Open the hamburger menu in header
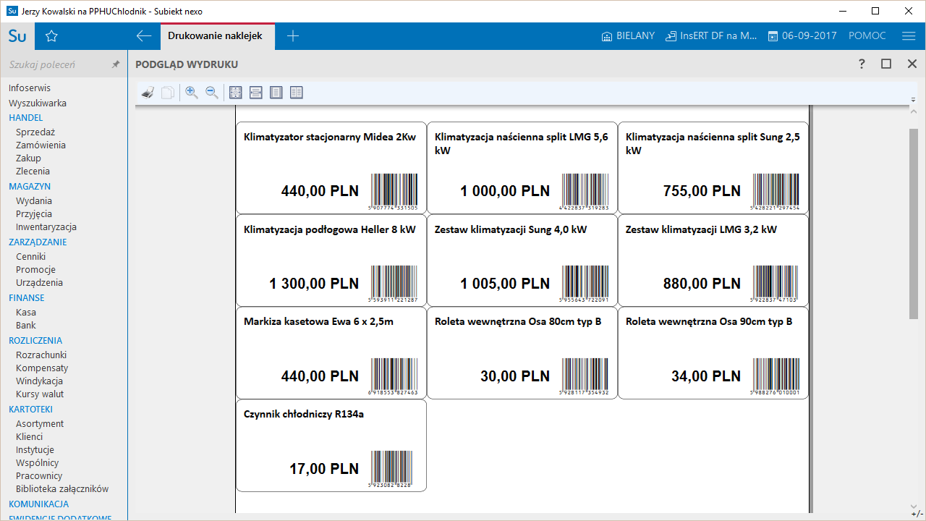Viewport: 926px width, 521px height. coord(909,36)
